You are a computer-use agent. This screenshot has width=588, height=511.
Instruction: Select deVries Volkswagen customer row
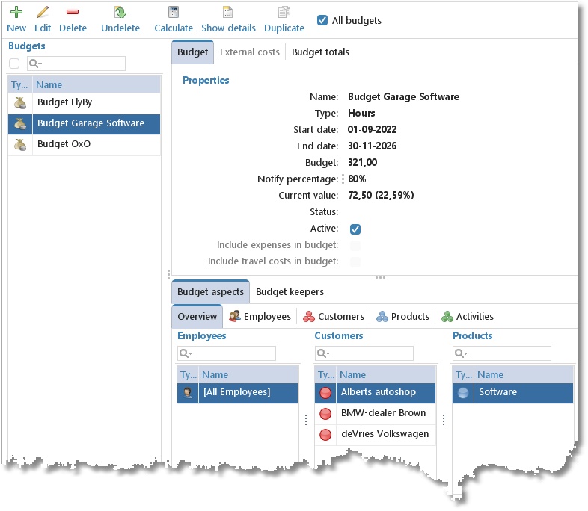point(375,434)
